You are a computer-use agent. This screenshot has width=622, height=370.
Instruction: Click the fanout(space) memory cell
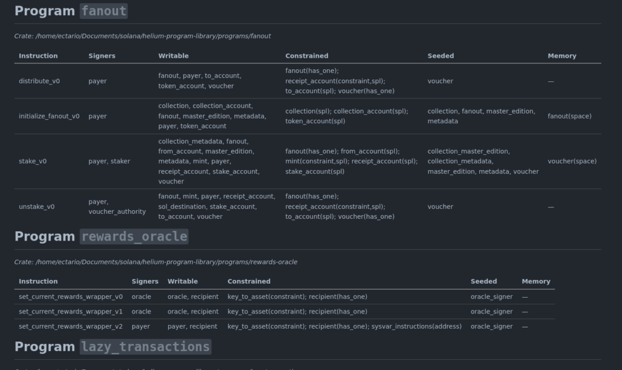(569, 116)
